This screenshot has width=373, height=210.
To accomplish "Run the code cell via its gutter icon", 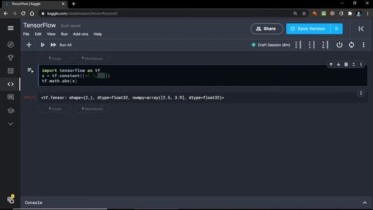I will click(30, 70).
